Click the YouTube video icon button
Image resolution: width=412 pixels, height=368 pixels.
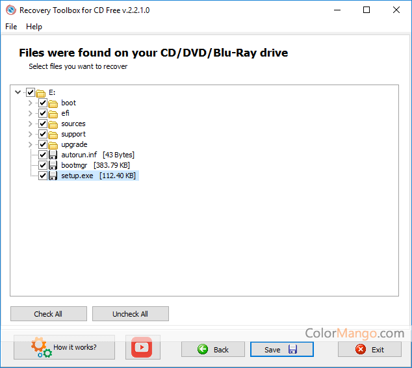(x=142, y=347)
